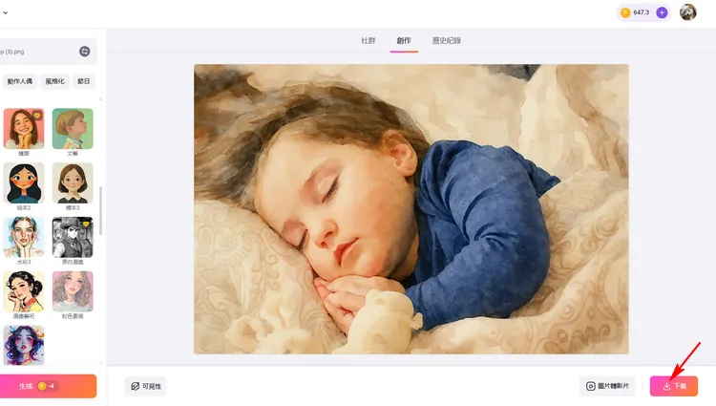
Task: Switch to the 歷史紀錄 tab
Action: [x=447, y=41]
